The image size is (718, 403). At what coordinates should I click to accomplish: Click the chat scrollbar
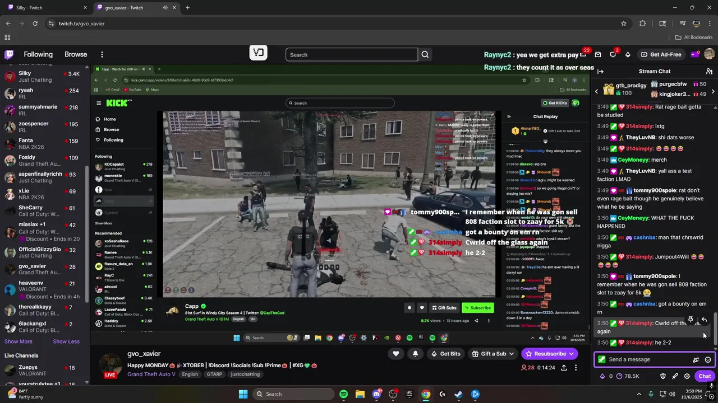click(x=715, y=329)
